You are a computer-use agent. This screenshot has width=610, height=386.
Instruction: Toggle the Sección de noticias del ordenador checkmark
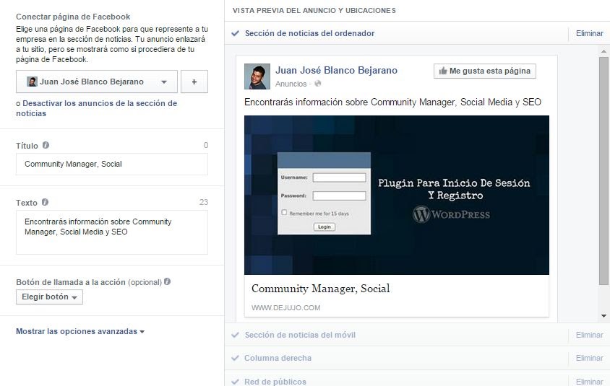click(235, 33)
